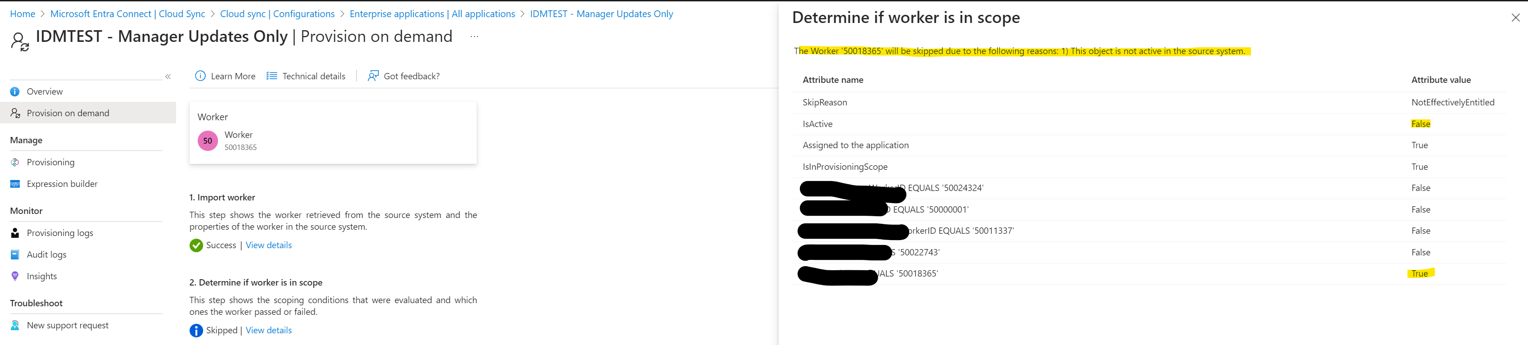Open Enterprise applications | All applications breadcrumb
This screenshot has width=1528, height=345.
(x=432, y=14)
